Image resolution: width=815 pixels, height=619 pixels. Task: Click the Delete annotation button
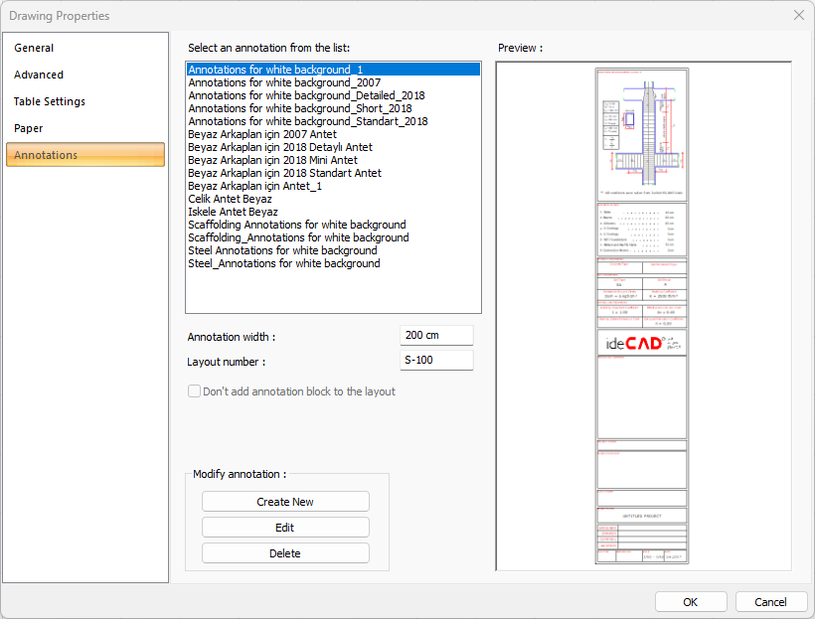pyautogui.click(x=285, y=553)
